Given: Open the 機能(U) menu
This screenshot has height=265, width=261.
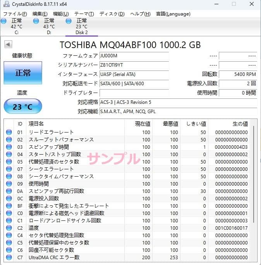Looking at the screenshot, I should (61, 14).
